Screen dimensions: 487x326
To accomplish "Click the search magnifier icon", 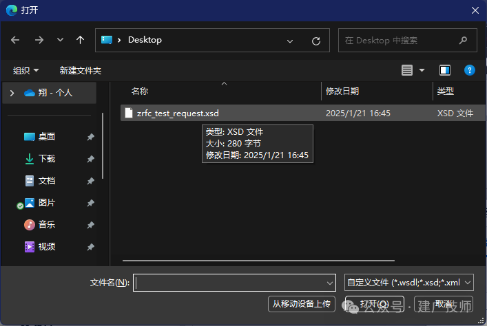I will pyautogui.click(x=463, y=40).
